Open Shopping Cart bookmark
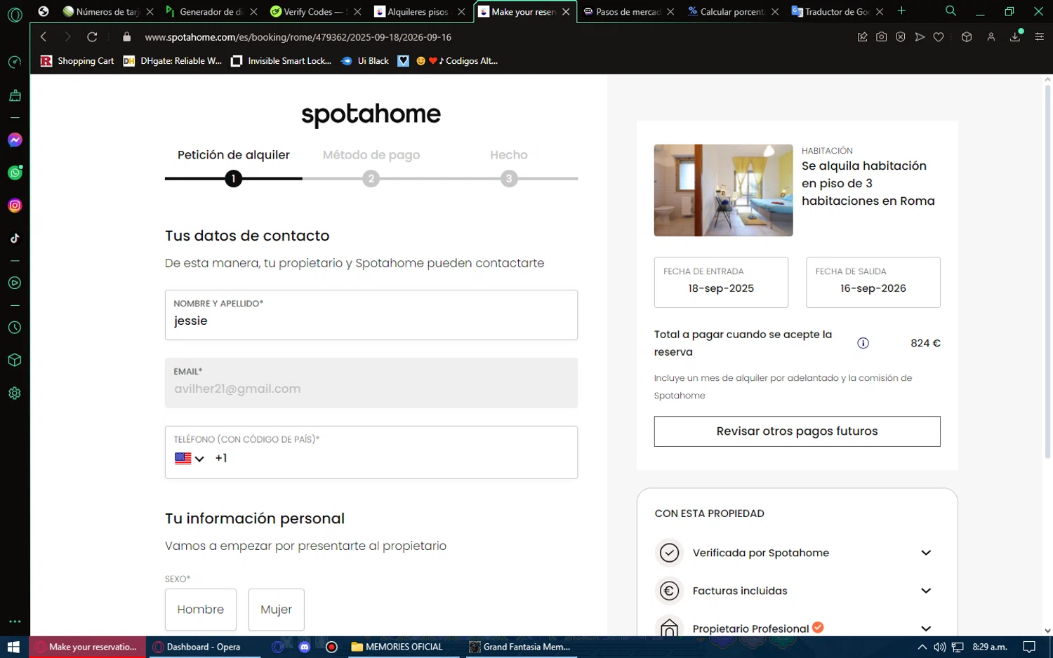Screen dimensions: 1053x658 click(x=77, y=61)
